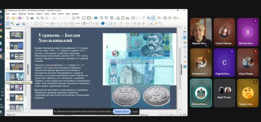Open sidebar Master Slides bottom icon
This screenshot has width=261, height=122.
pyautogui.click(x=185, y=67)
